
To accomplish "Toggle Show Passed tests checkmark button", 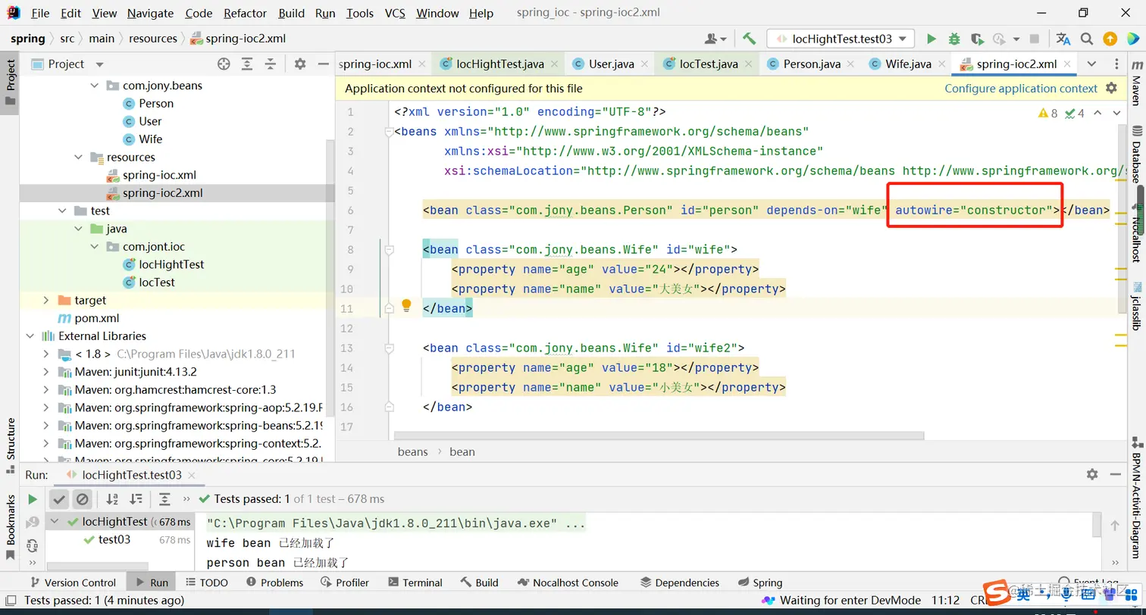I will click(x=59, y=498).
